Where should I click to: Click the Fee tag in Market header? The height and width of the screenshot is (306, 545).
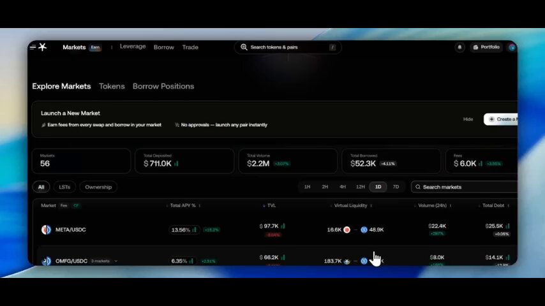pyautogui.click(x=64, y=206)
